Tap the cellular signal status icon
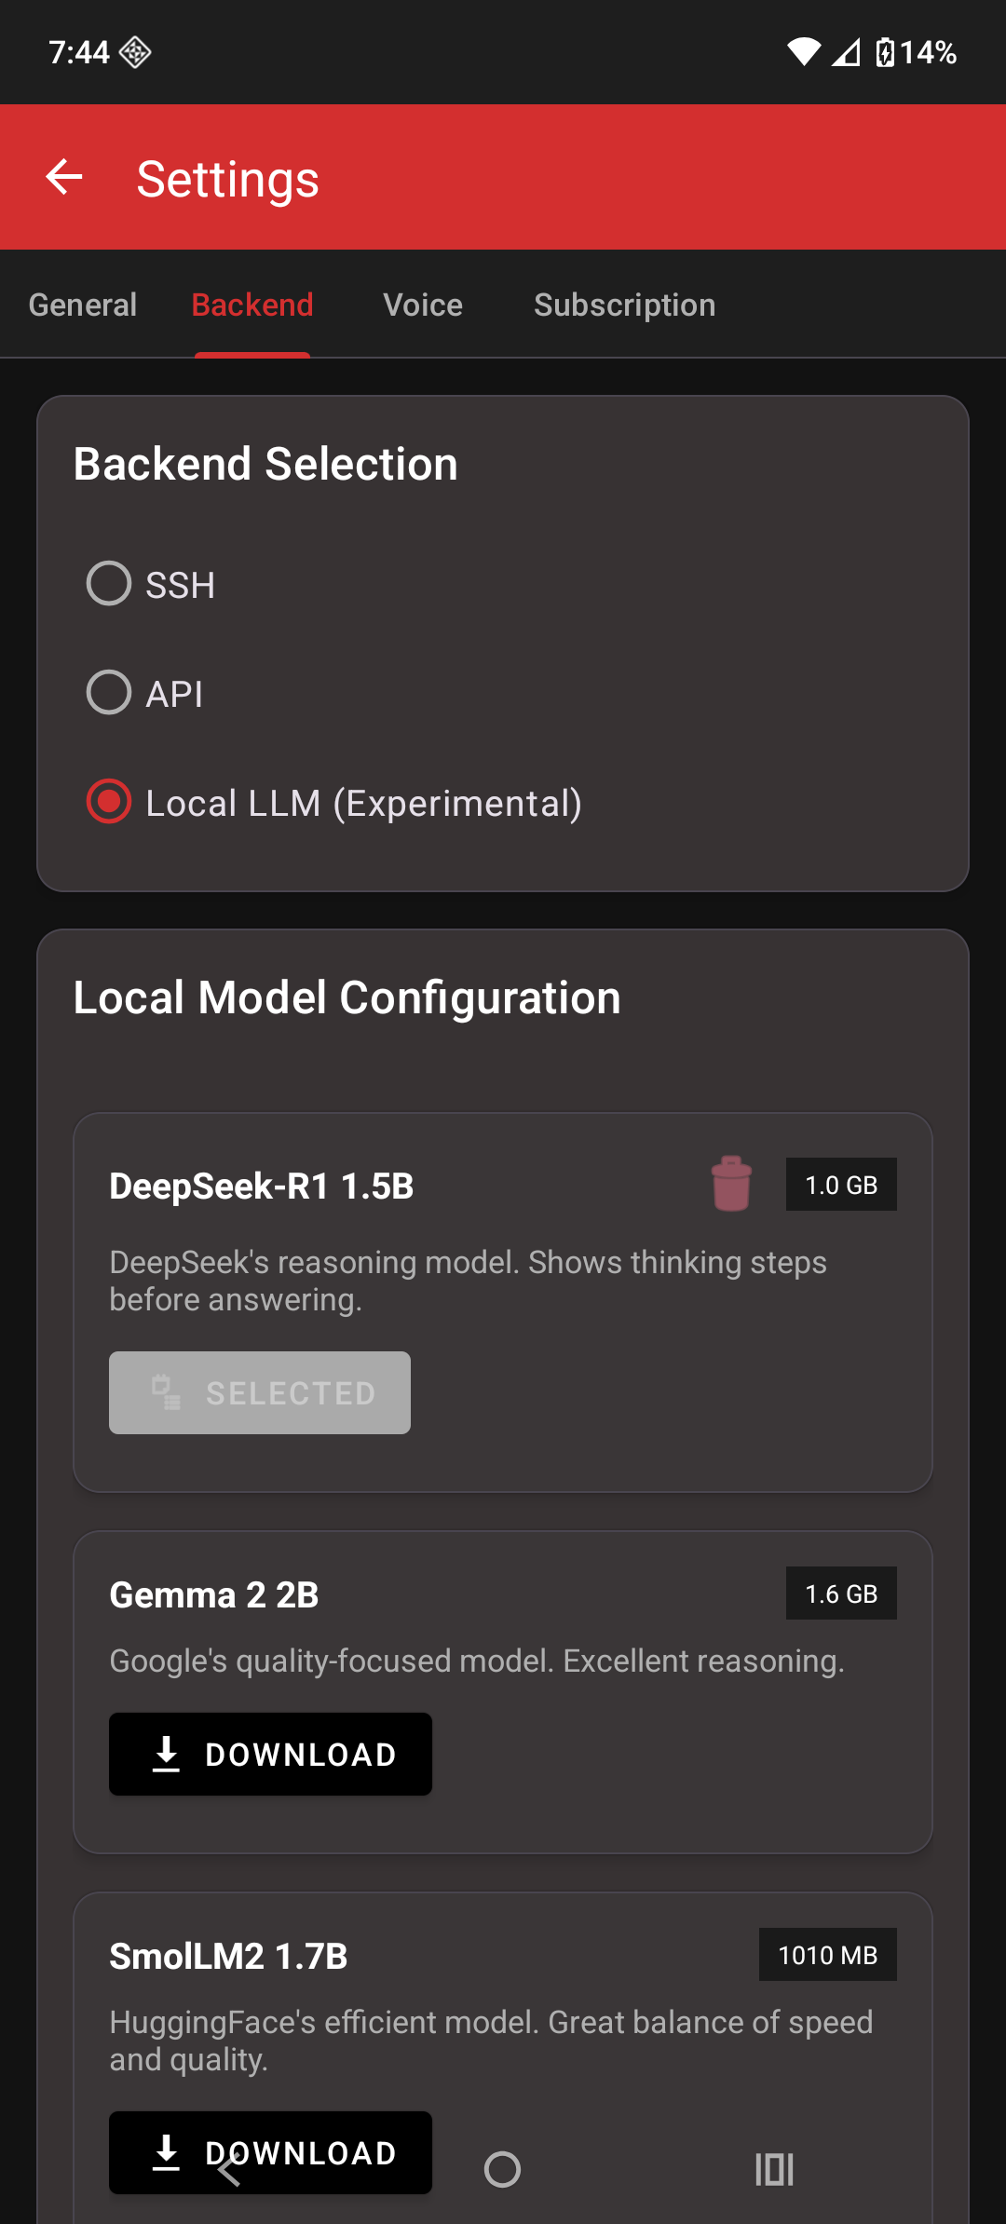 [x=846, y=52]
